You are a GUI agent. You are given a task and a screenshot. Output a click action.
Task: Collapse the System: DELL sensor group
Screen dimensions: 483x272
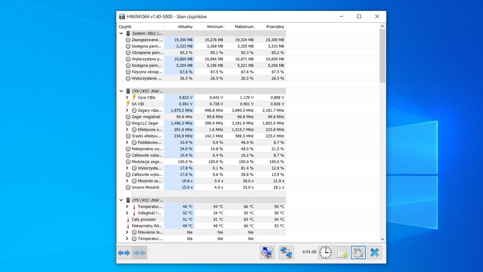click(x=121, y=33)
